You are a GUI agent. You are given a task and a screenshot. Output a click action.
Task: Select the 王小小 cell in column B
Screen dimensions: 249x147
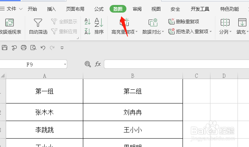pyautogui.click(x=133, y=130)
